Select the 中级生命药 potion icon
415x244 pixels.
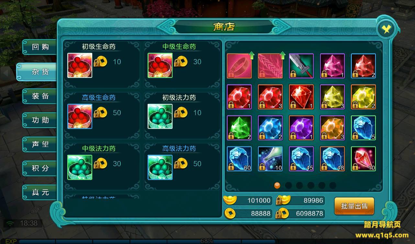point(160,66)
